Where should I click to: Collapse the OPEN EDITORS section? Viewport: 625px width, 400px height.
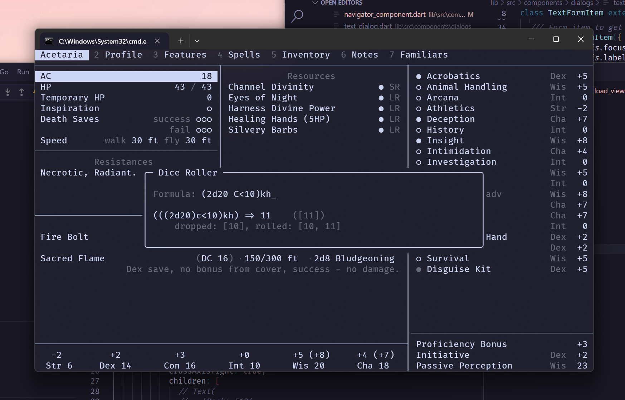(x=315, y=3)
